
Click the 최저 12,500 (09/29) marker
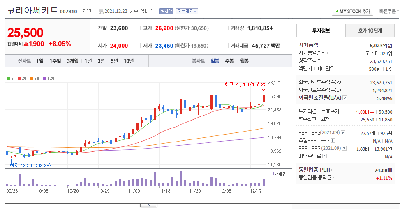click(x=30, y=165)
